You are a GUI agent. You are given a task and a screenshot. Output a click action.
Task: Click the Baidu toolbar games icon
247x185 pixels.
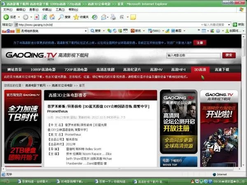(133, 31)
